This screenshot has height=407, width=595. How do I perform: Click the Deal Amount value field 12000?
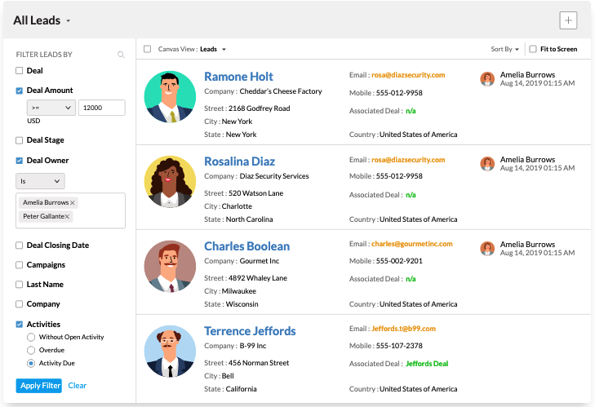tap(102, 108)
